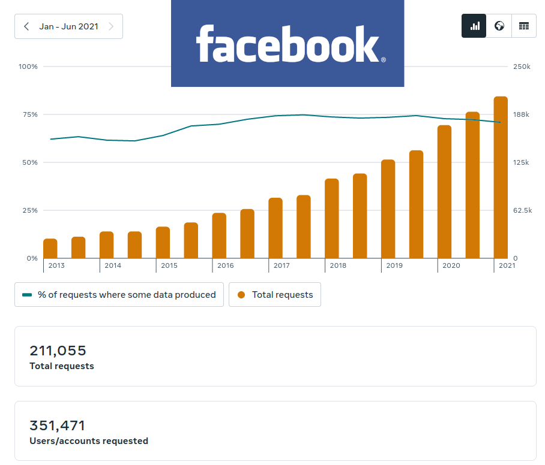Open the 211,055 Total requests card

tap(275, 357)
